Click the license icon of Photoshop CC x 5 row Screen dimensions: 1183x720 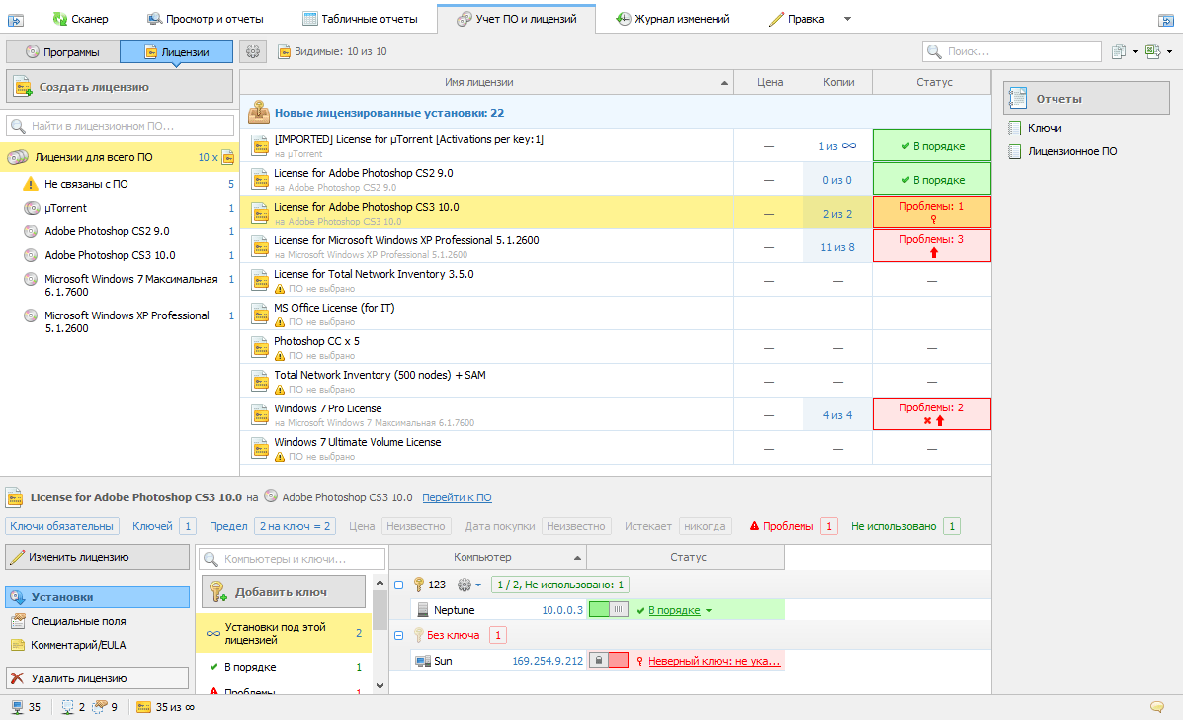tap(260, 347)
